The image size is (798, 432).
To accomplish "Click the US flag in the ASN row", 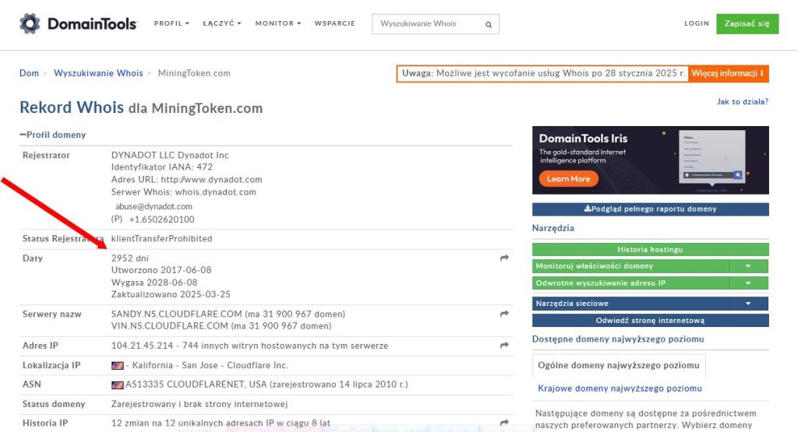I will [118, 385].
